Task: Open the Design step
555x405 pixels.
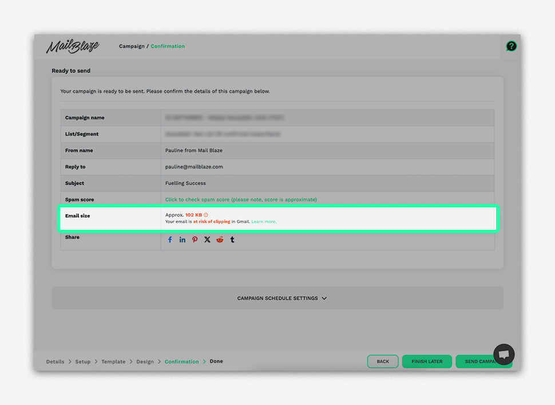Action: 145,362
